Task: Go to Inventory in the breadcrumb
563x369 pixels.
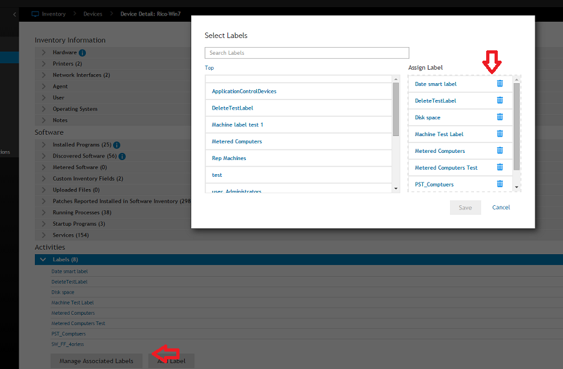Action: click(x=54, y=14)
